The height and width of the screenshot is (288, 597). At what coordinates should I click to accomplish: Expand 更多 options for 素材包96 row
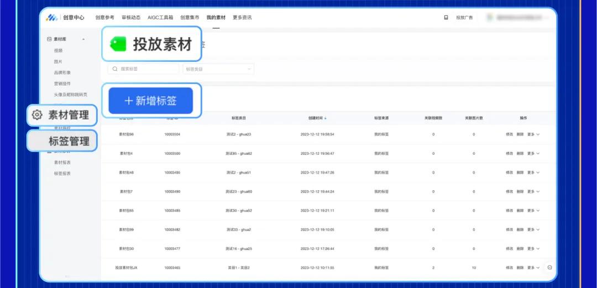tap(533, 134)
